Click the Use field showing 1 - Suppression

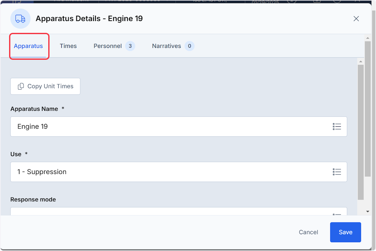[179, 172]
